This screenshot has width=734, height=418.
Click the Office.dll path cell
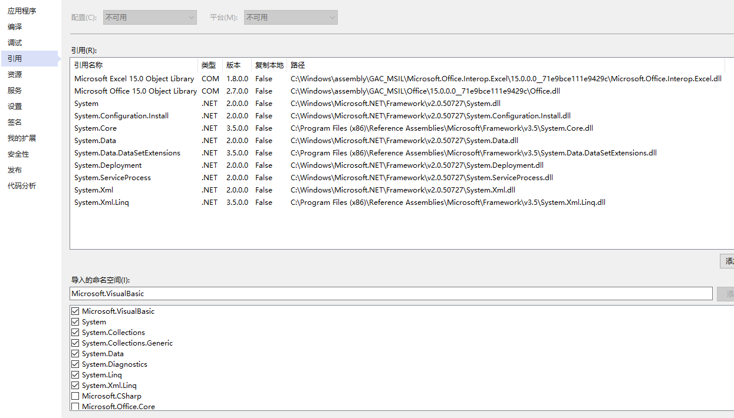425,91
